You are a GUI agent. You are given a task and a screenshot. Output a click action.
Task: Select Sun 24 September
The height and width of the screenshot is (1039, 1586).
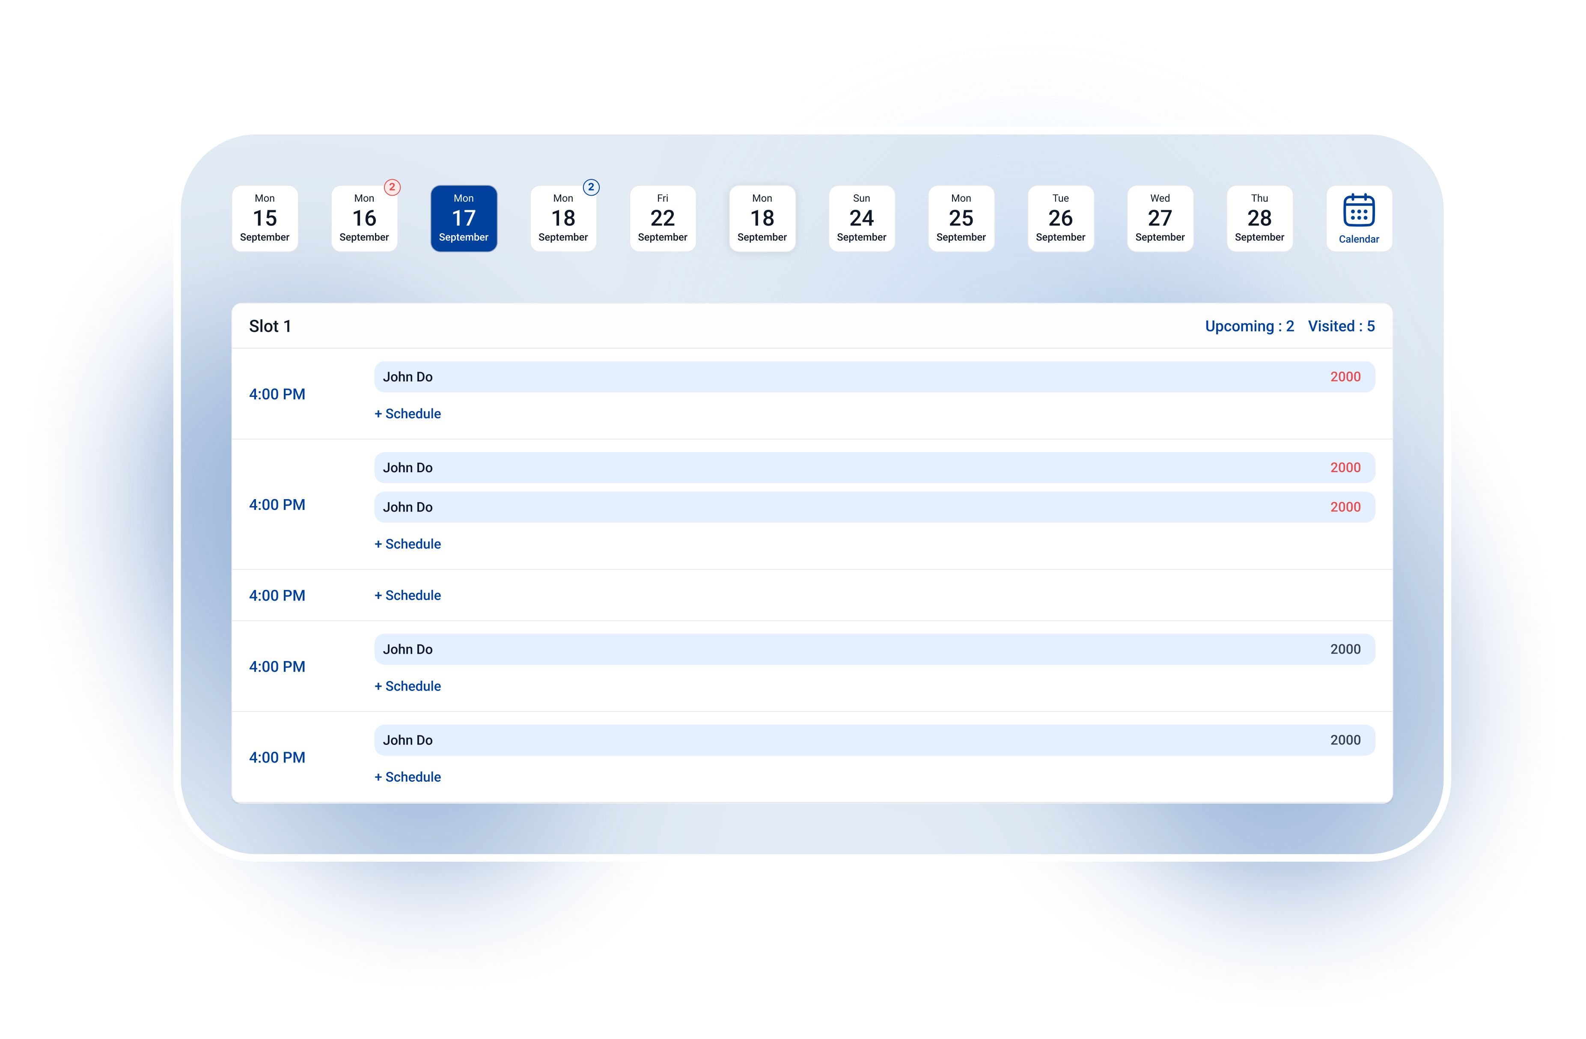(861, 219)
